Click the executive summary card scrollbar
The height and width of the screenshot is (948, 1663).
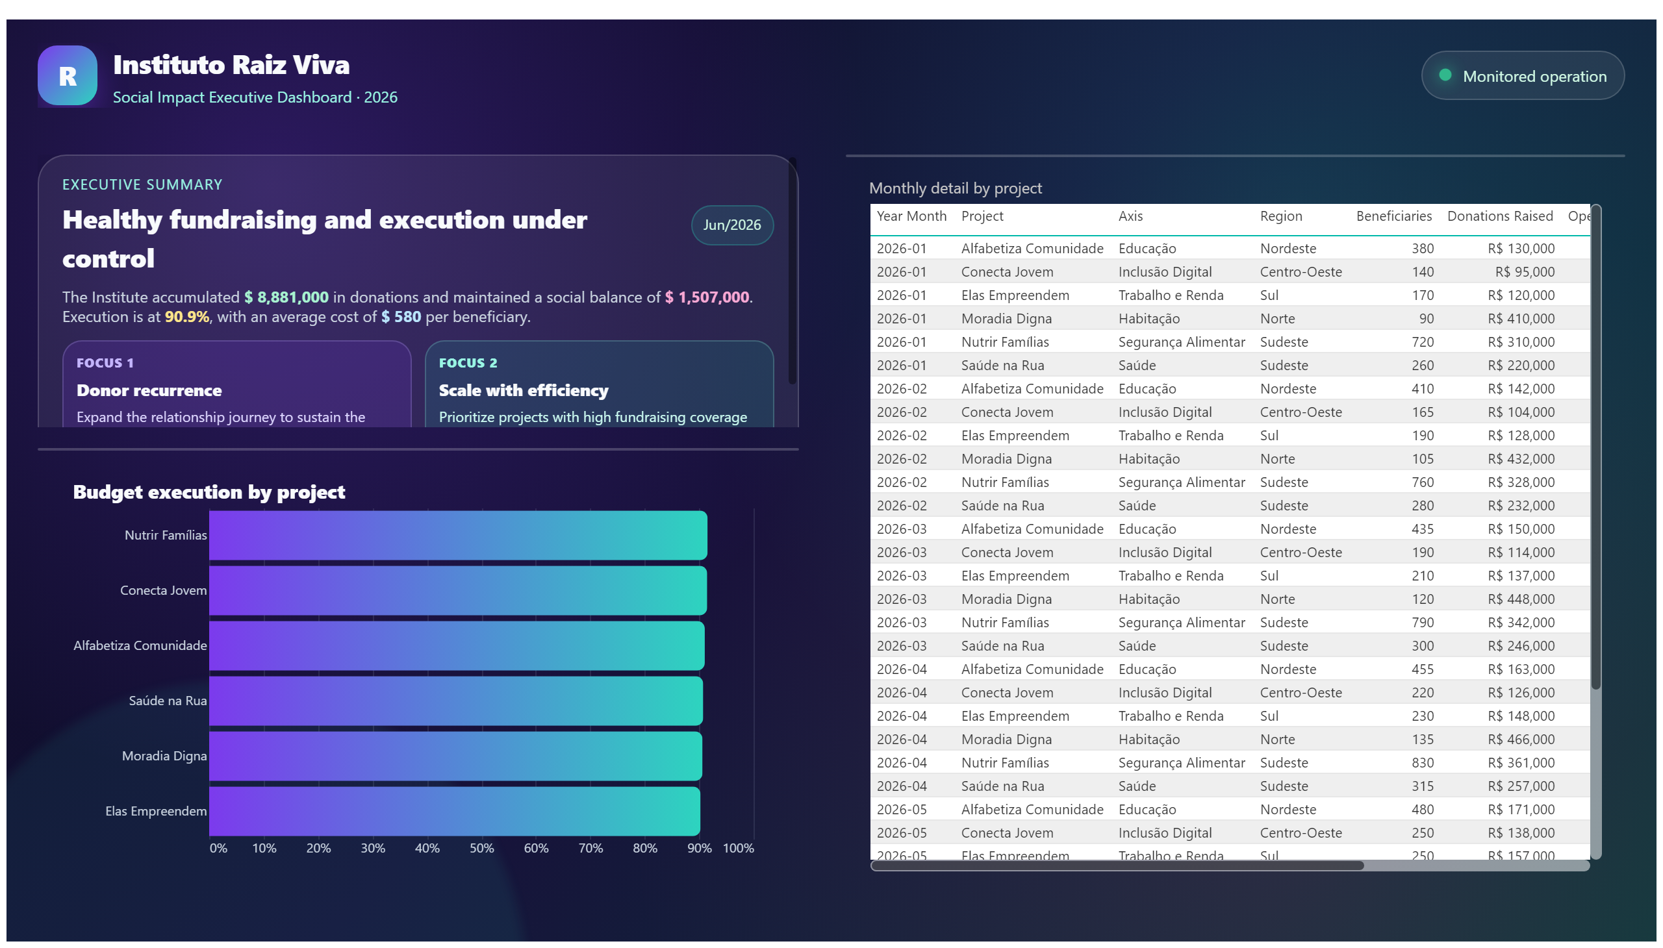coord(792,272)
